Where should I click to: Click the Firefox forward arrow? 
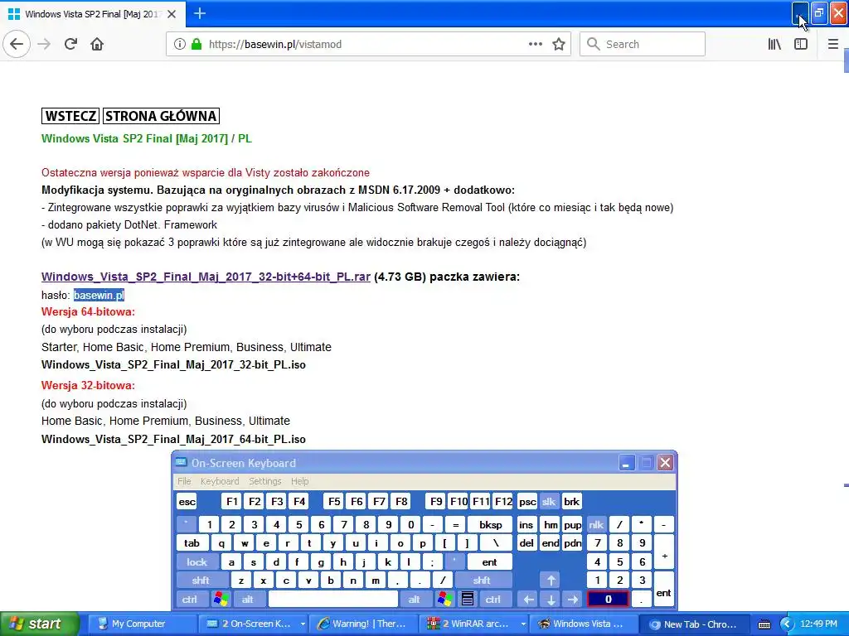click(44, 45)
